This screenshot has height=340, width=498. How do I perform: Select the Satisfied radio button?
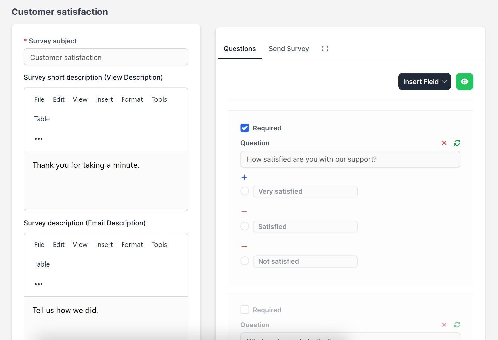[245, 226]
